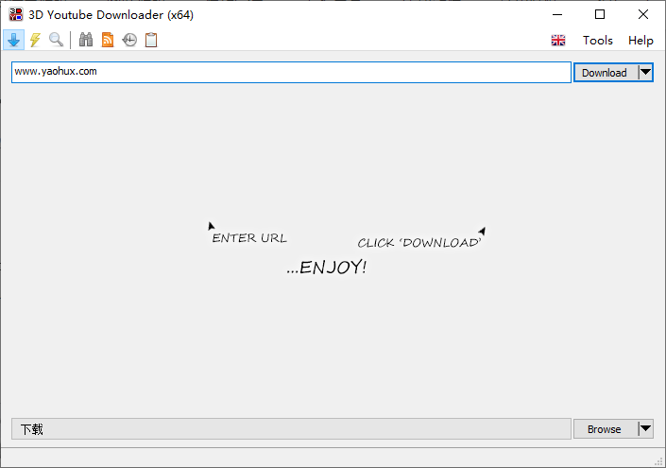
Task: Click the window resize grip in status bar
Action: 658,461
